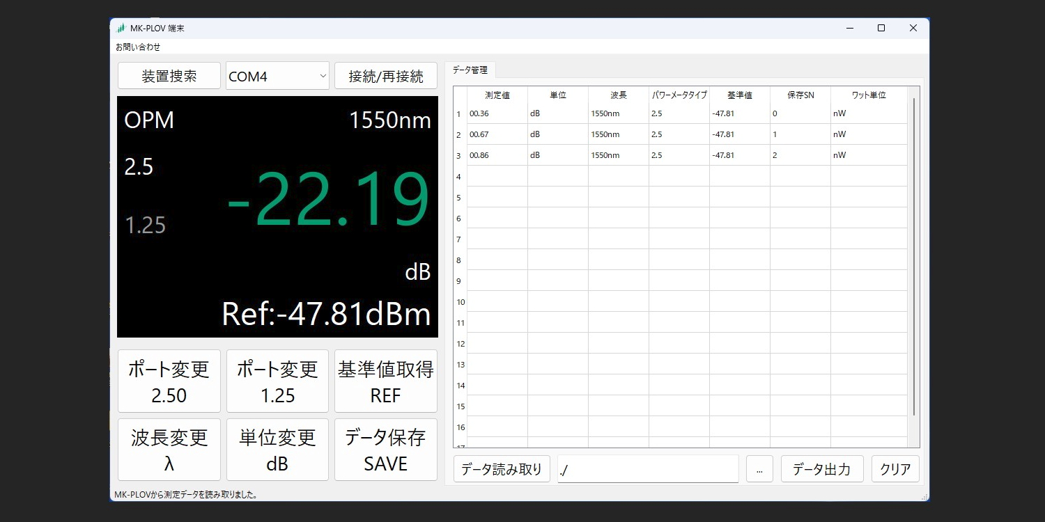Select the cell with value 00.36
The height and width of the screenshot is (522, 1045).
(x=497, y=113)
